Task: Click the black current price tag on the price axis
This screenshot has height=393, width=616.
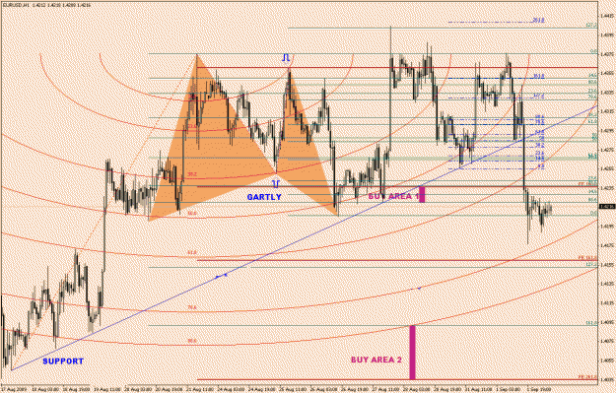Action: coord(607,206)
